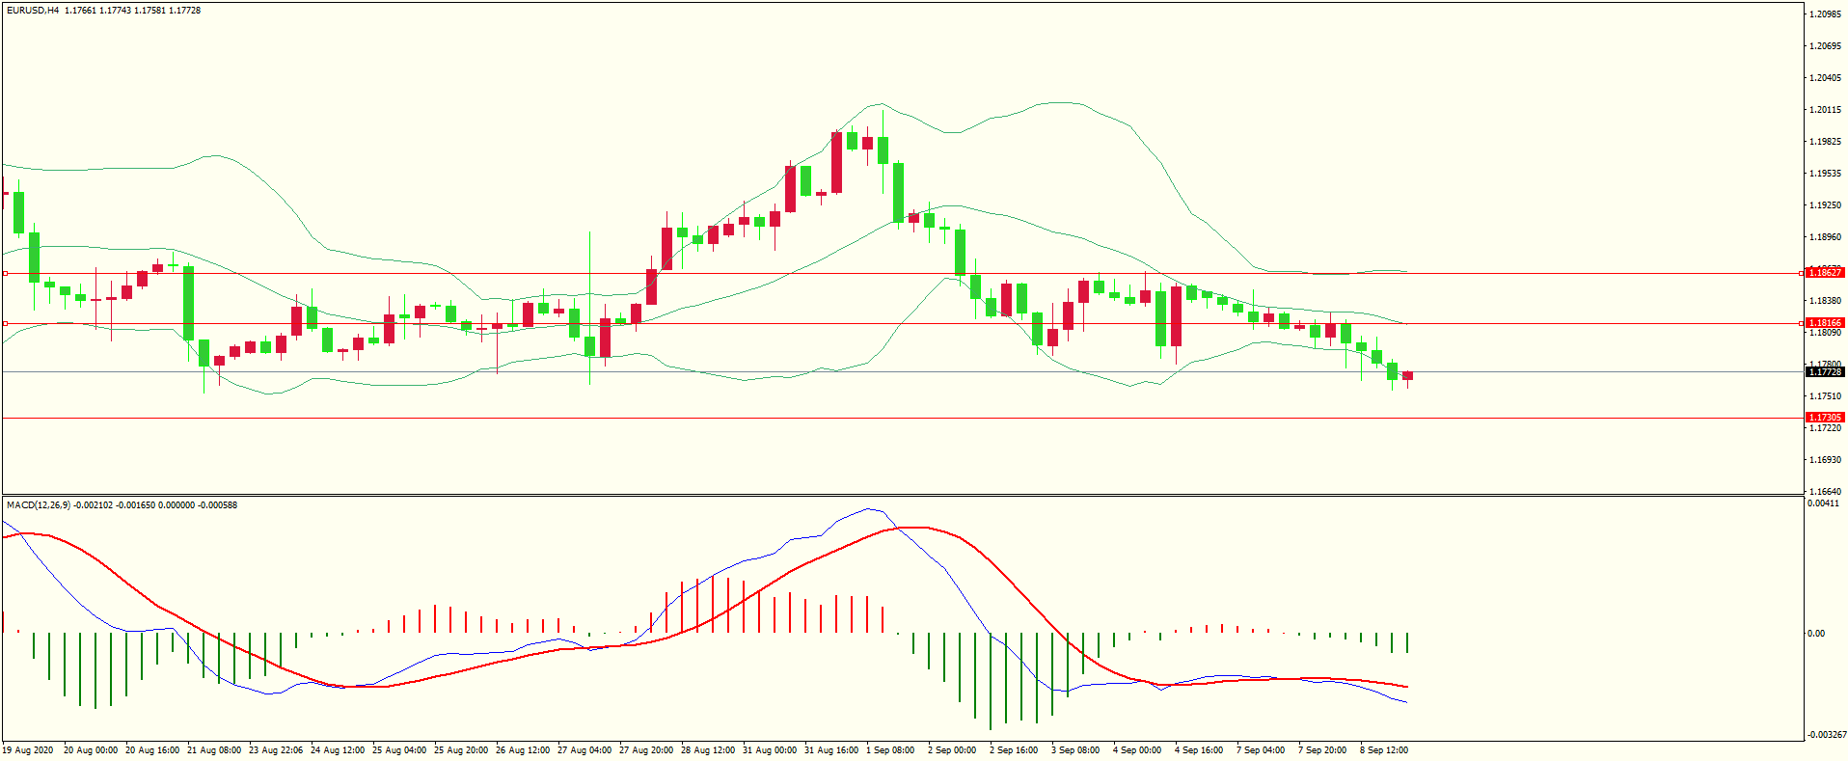Click the 1.16640 price axis label
1848x761 pixels.
coord(1826,492)
